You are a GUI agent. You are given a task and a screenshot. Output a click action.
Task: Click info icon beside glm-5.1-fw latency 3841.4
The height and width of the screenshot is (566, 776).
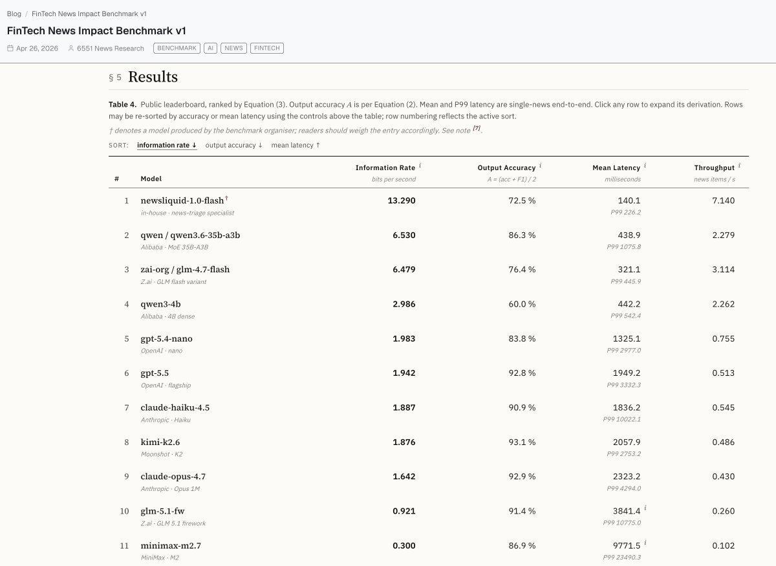[x=646, y=509]
